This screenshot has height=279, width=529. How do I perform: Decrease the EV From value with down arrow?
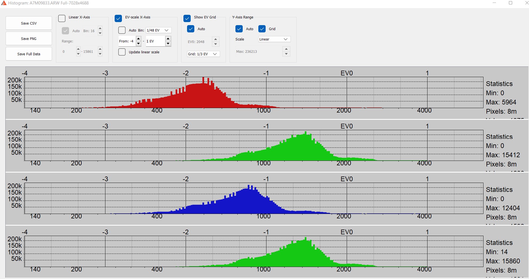138,44
